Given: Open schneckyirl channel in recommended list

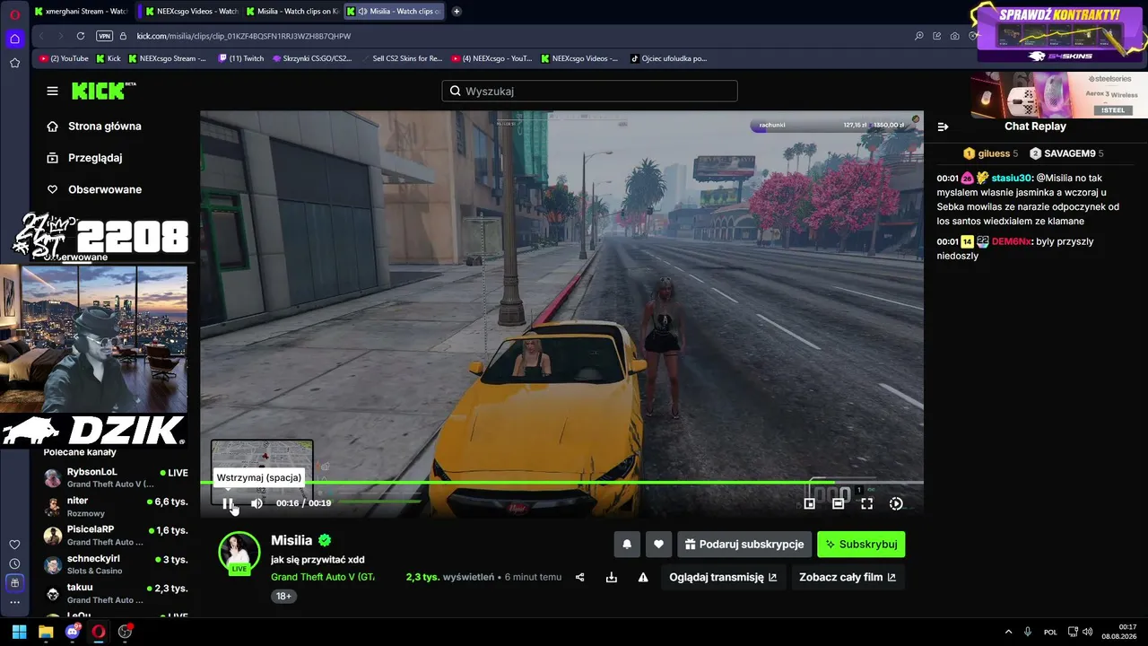Looking at the screenshot, I should pos(117,564).
